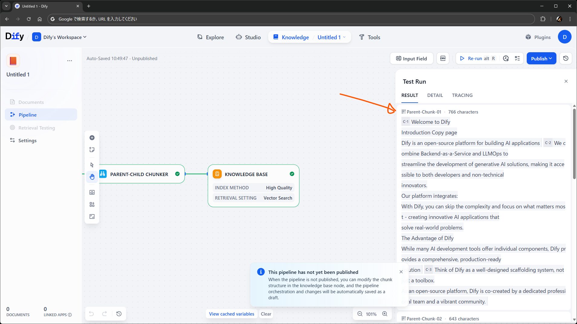Select the pointer mode tool
Image resolution: width=577 pixels, height=324 pixels.
point(92,165)
